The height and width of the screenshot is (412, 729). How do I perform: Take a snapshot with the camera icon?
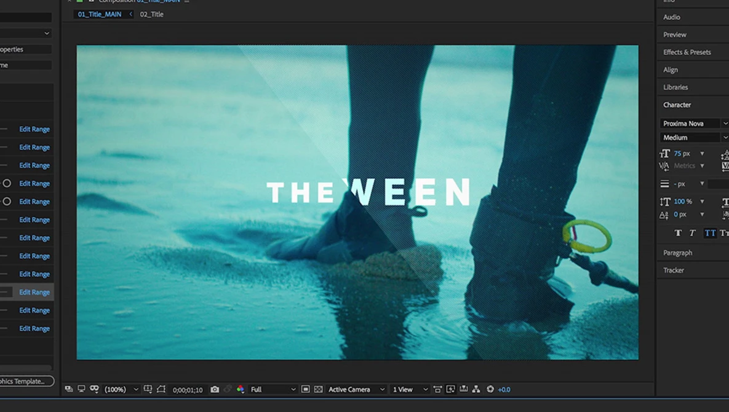215,389
